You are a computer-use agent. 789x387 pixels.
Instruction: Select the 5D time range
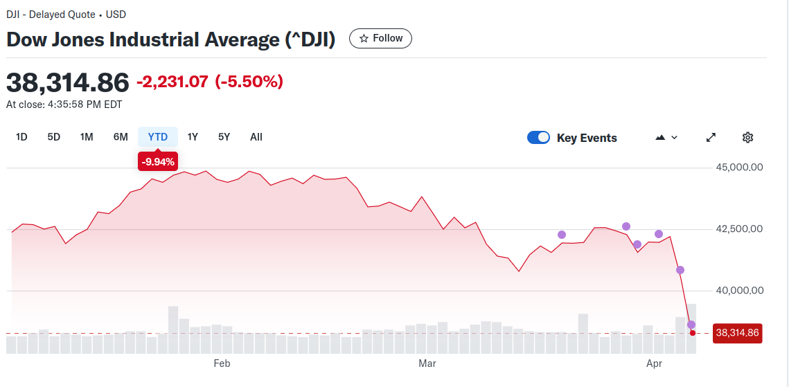(54, 137)
